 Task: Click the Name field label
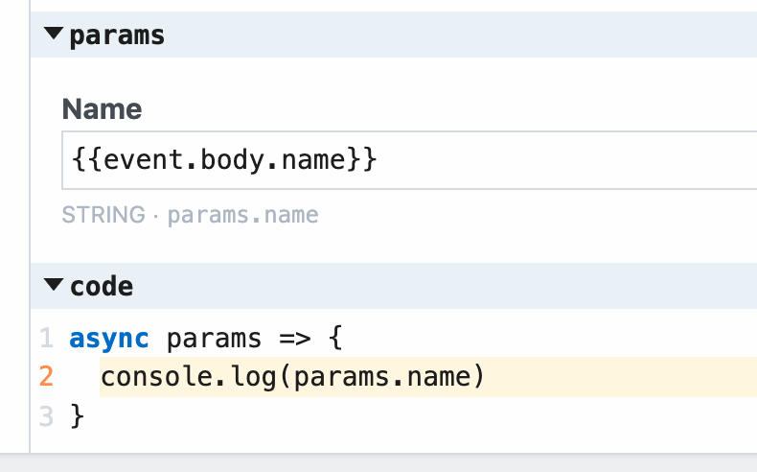pos(102,109)
